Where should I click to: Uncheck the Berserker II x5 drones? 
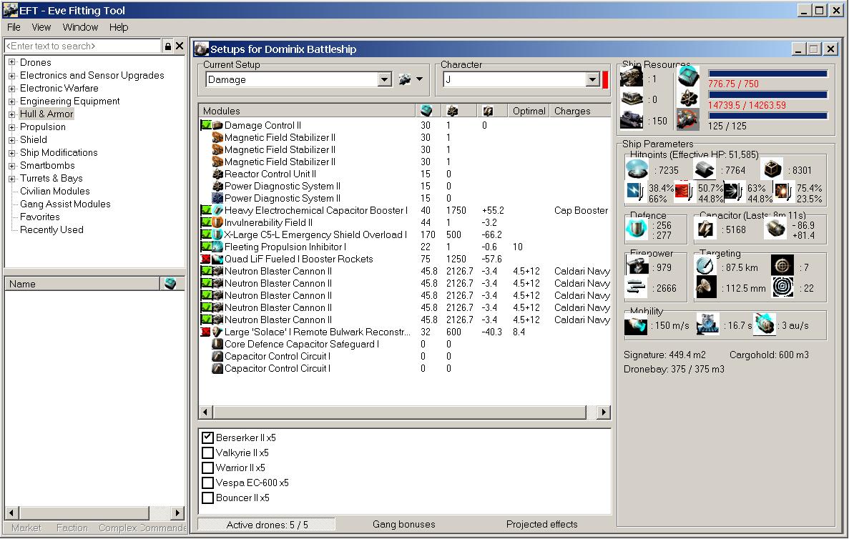coord(208,437)
